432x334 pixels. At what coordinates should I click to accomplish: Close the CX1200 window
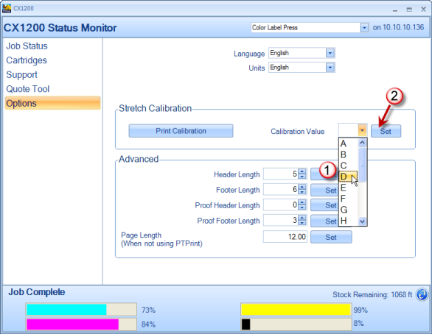tap(423, 10)
